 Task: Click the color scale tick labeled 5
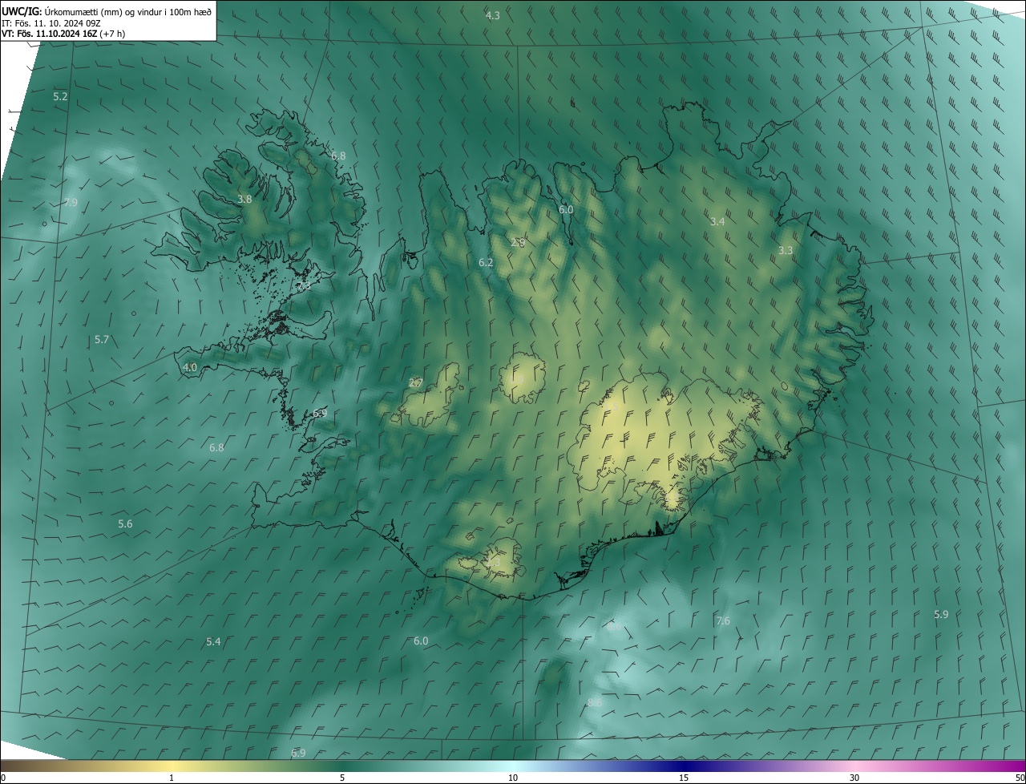point(342,778)
